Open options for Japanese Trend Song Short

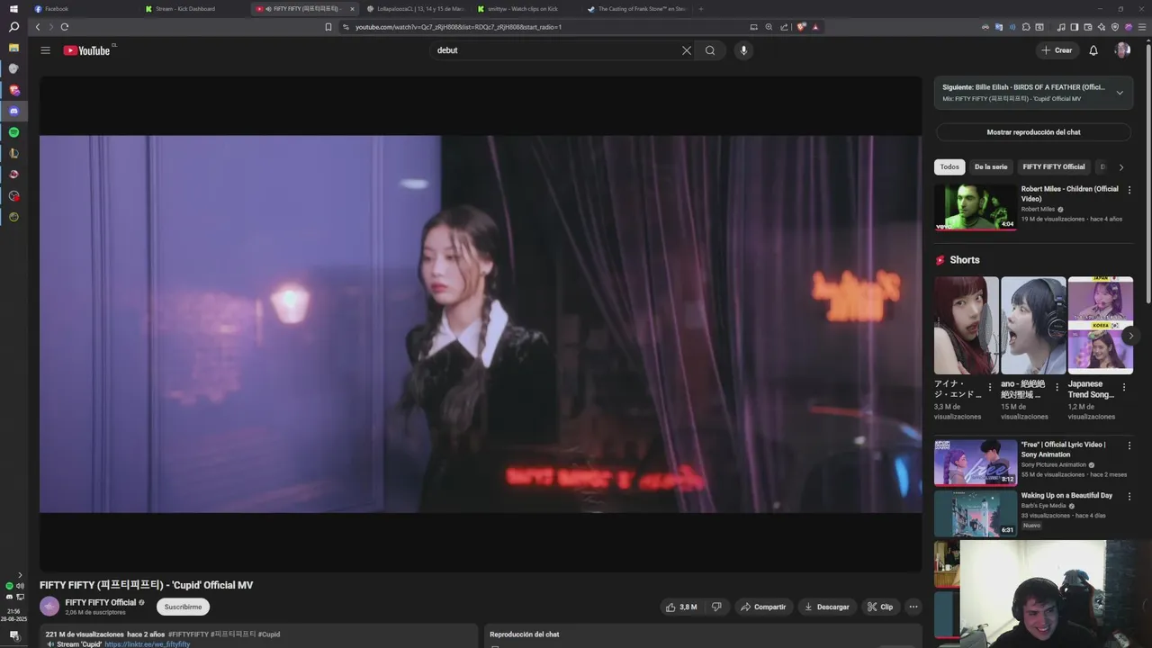pos(1124,387)
